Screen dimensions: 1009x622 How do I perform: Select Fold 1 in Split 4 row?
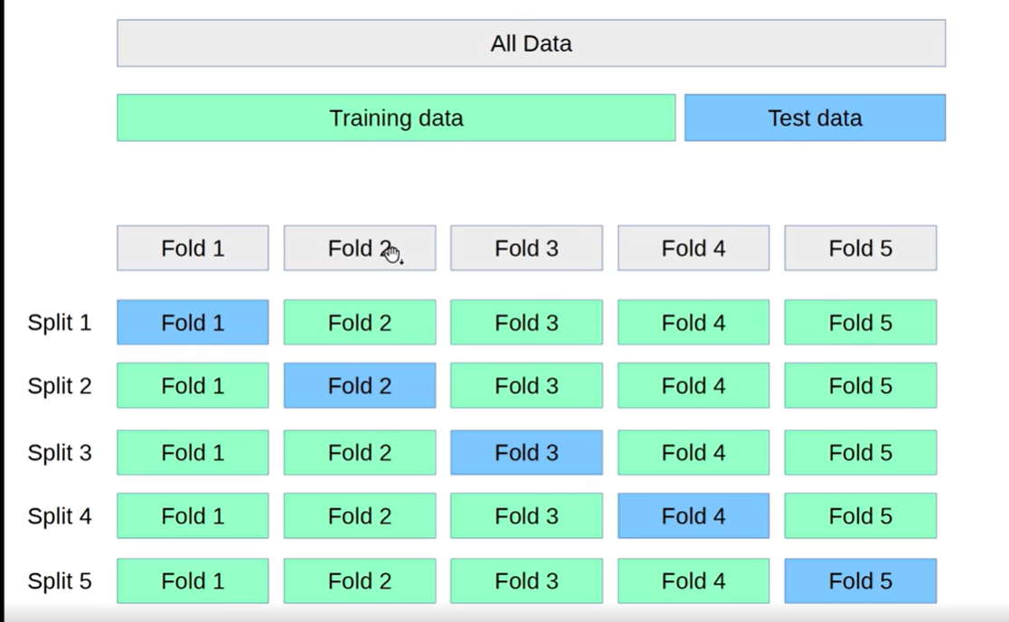[x=193, y=516]
